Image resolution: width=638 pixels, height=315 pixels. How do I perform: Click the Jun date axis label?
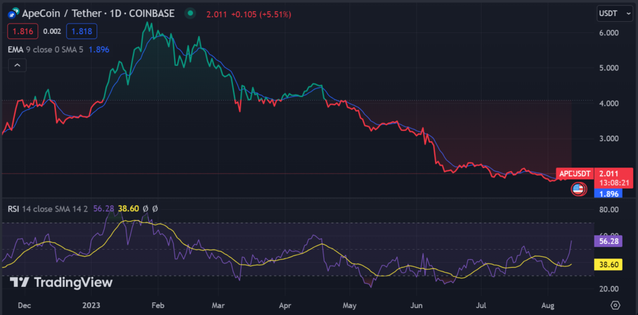[x=416, y=305]
